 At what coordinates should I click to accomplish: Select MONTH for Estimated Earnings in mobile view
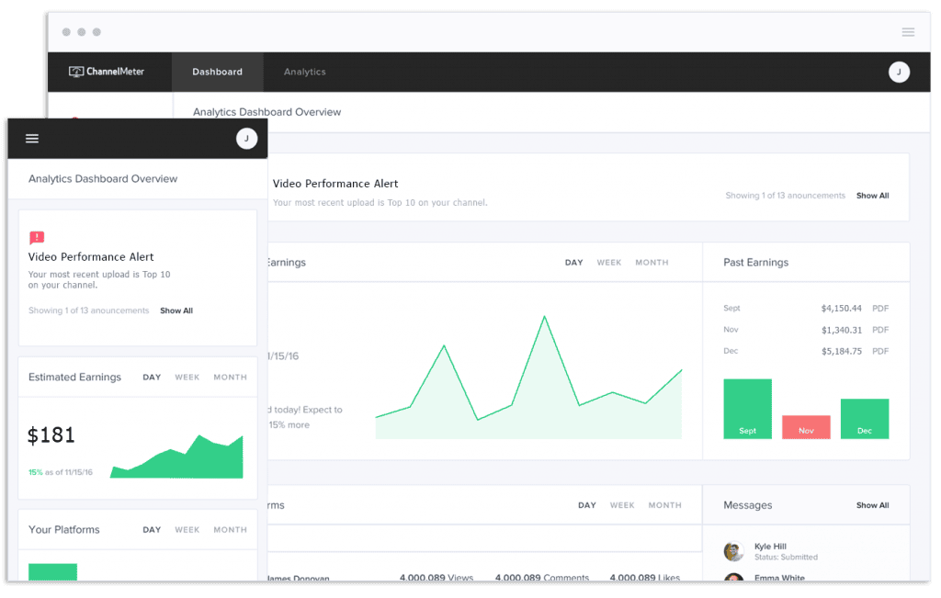pos(230,378)
